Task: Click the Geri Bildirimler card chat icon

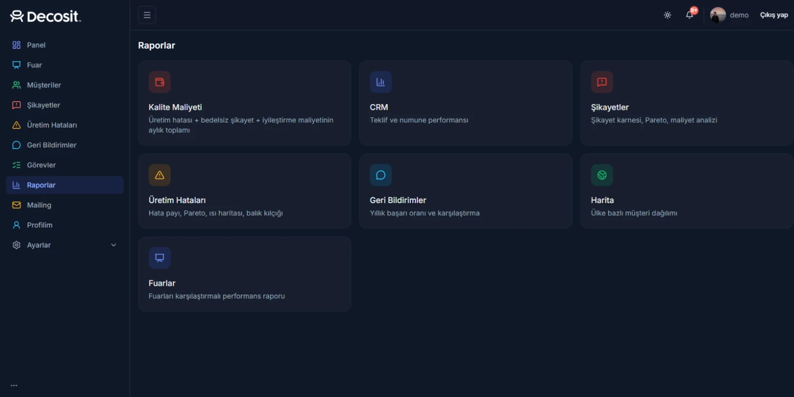Action: pos(381,175)
